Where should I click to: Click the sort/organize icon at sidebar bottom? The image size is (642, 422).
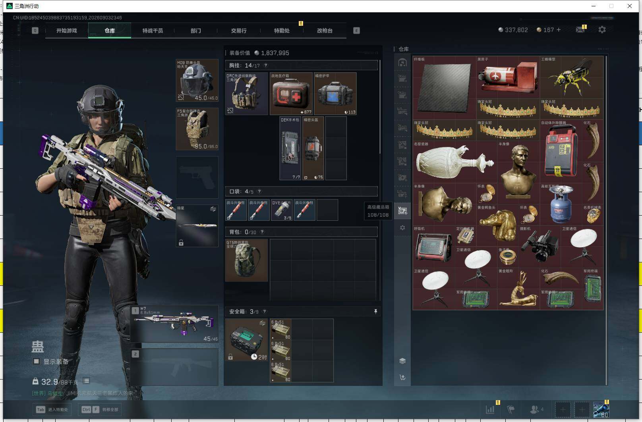tap(402, 378)
